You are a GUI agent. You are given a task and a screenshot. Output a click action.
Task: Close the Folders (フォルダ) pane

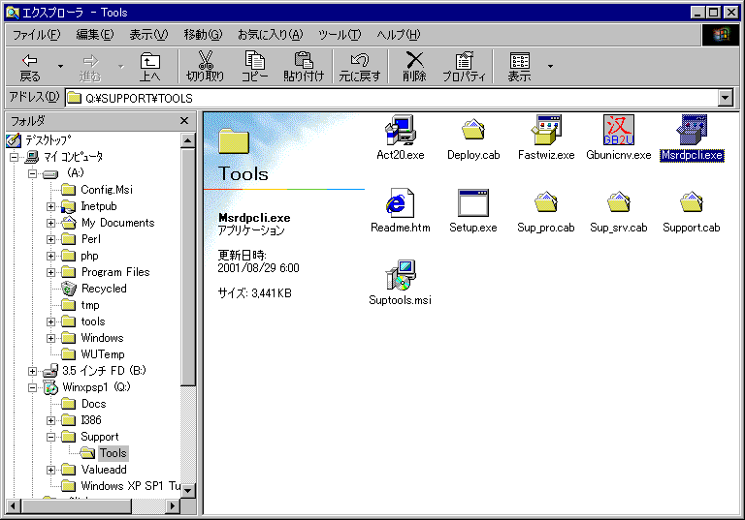tap(184, 121)
